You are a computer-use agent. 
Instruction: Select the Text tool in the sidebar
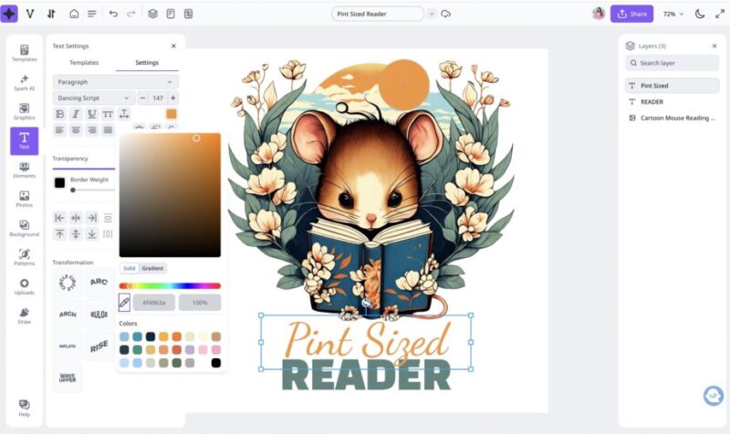point(25,140)
